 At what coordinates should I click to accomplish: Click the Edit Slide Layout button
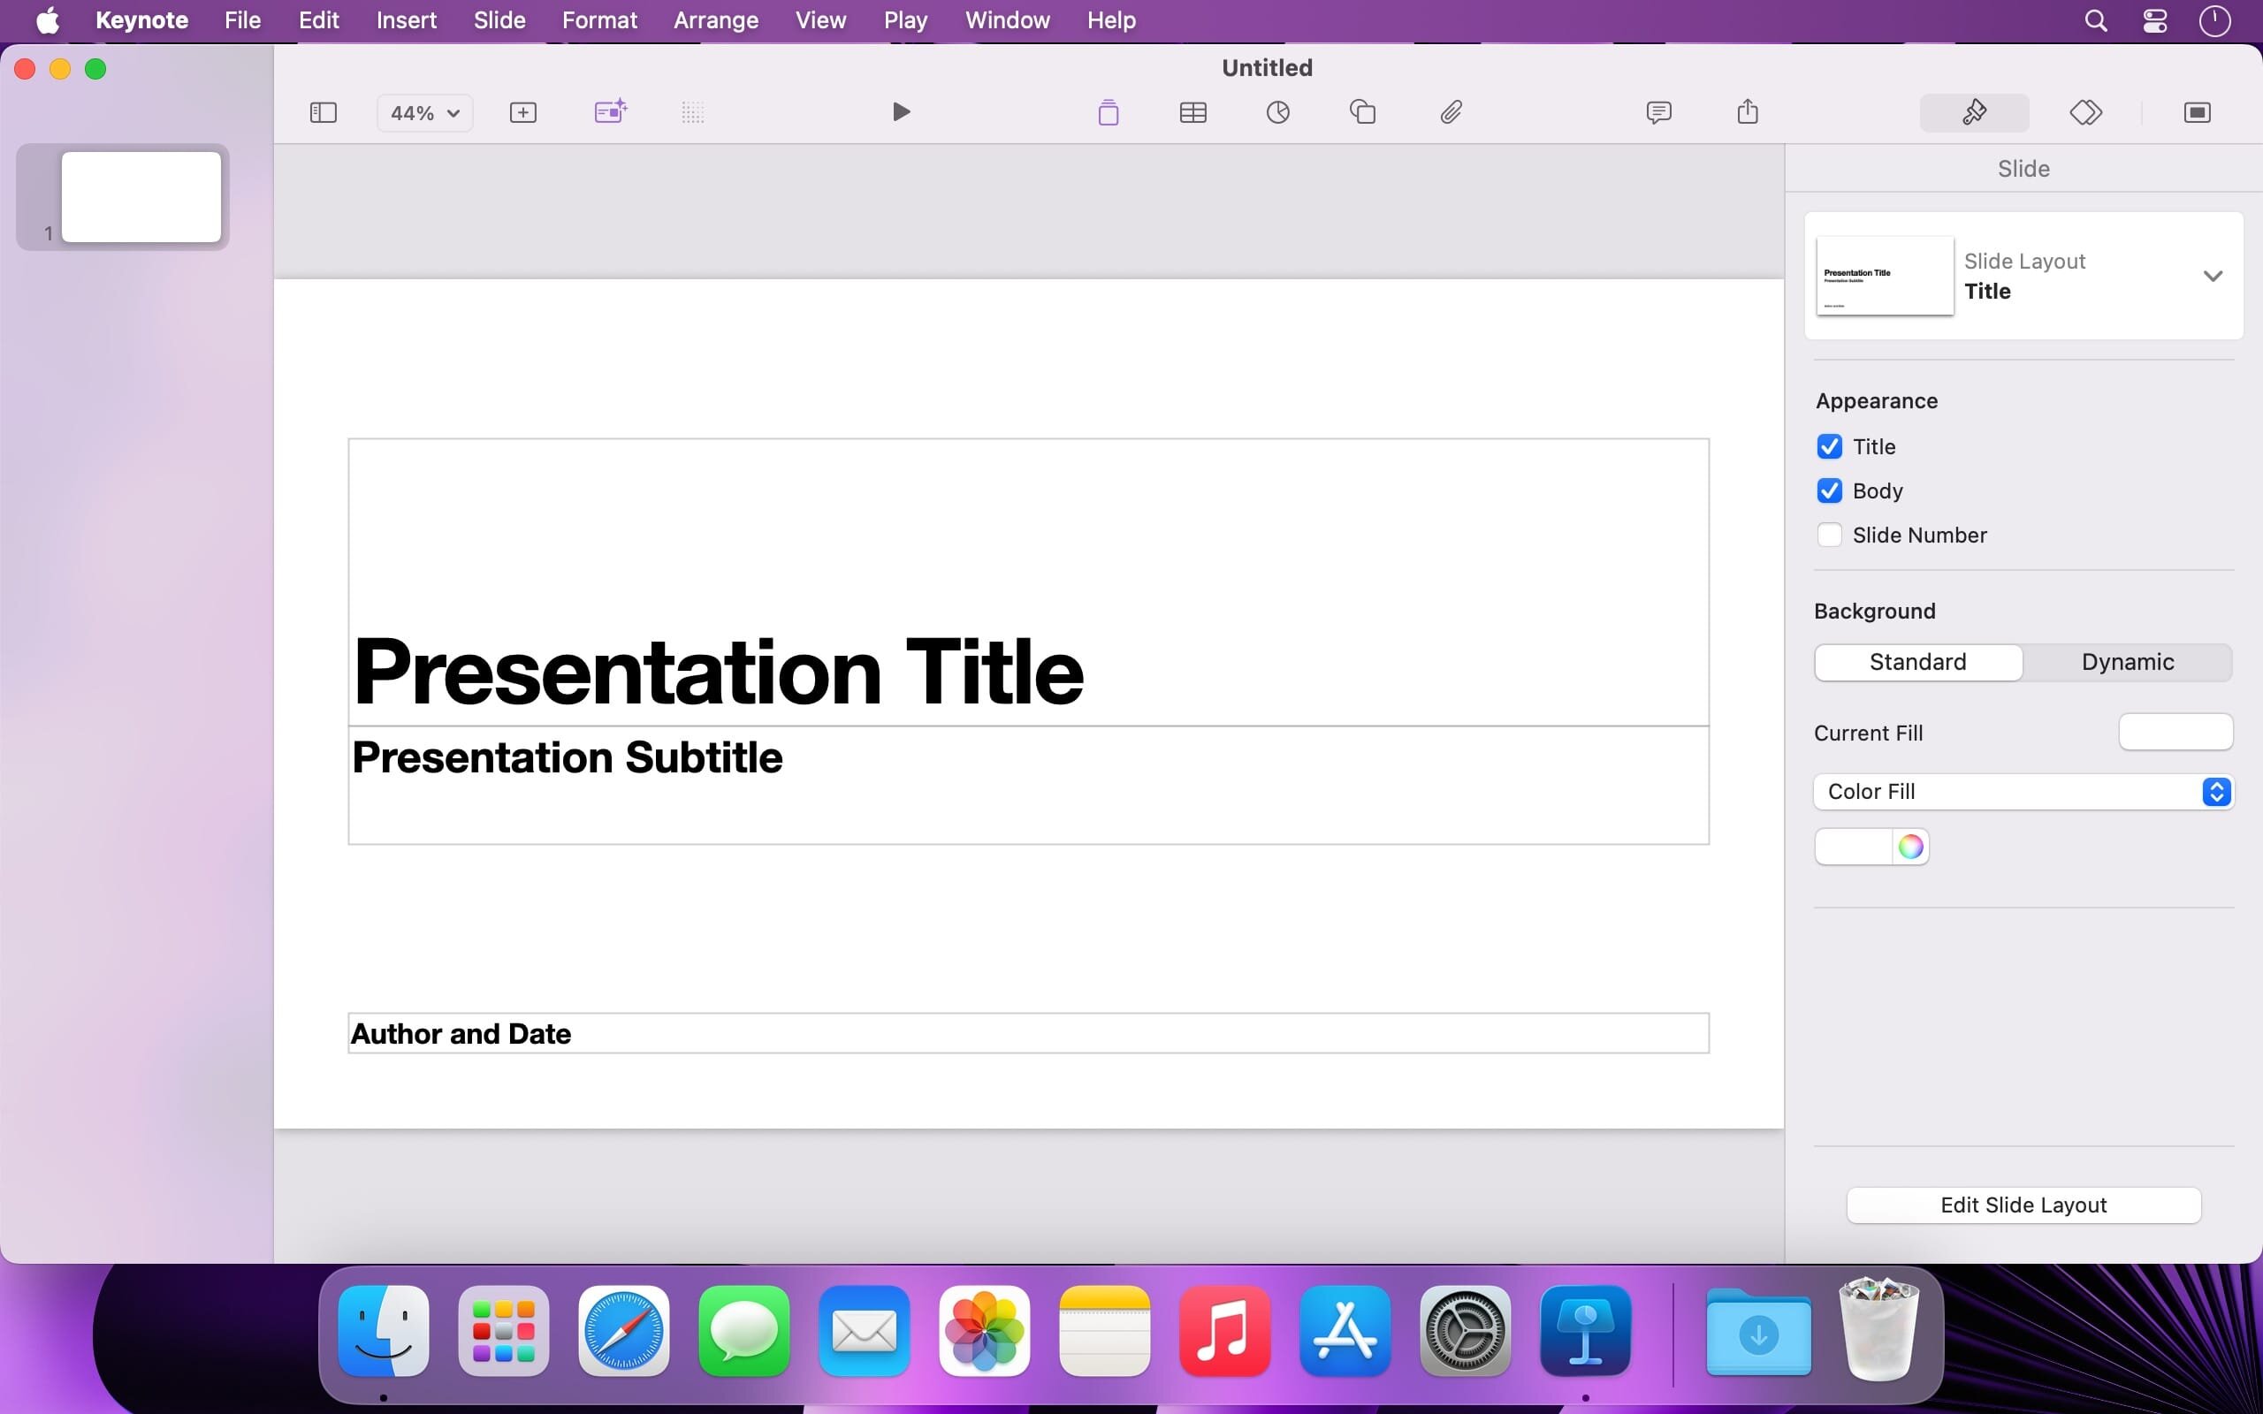point(2023,1205)
